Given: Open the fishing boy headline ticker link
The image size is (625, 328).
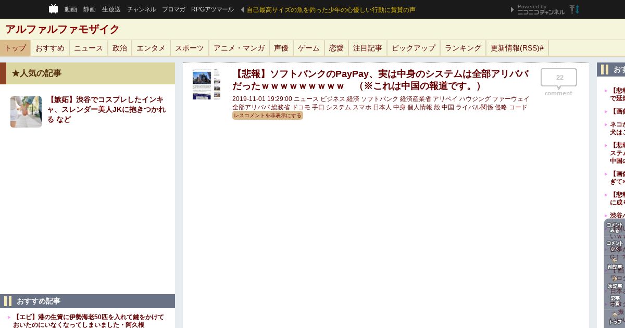Looking at the screenshot, I should pyautogui.click(x=331, y=9).
